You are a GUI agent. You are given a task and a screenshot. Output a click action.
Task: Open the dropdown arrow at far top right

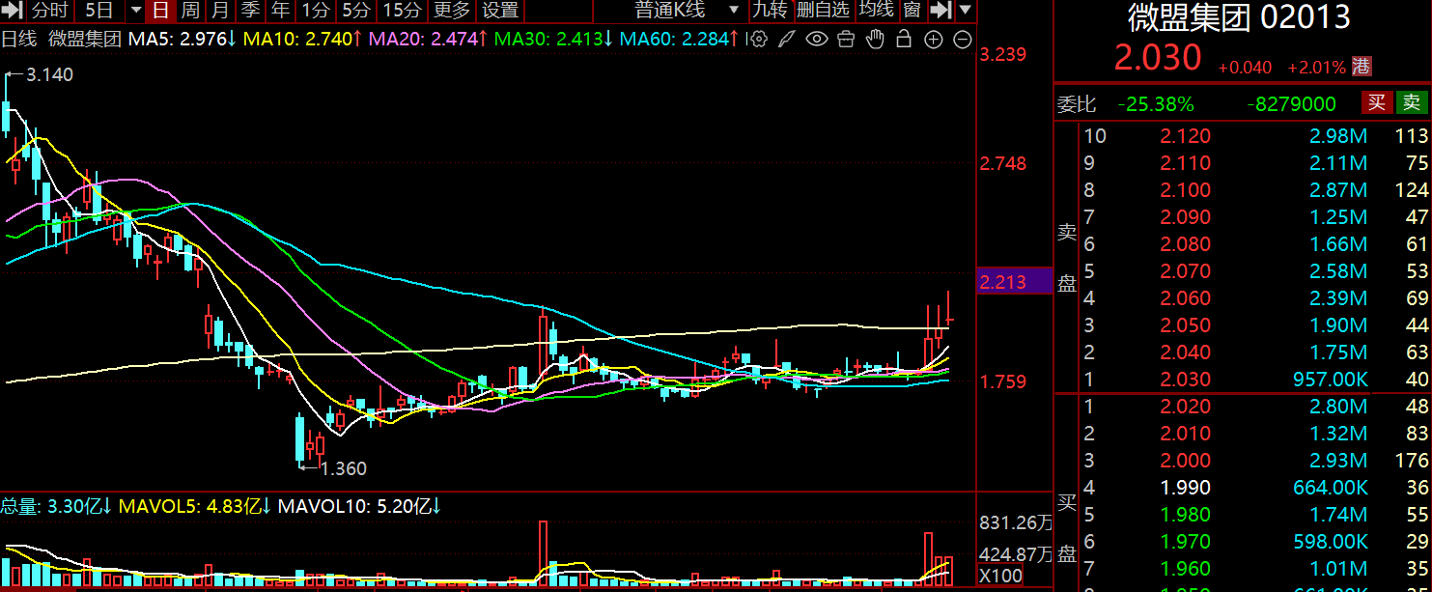click(966, 11)
